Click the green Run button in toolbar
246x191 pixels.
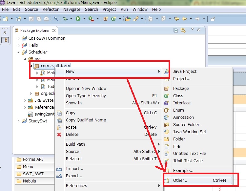[x=78, y=19]
